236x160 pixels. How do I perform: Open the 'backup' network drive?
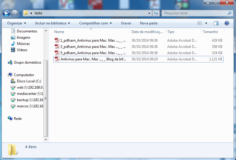30,100
